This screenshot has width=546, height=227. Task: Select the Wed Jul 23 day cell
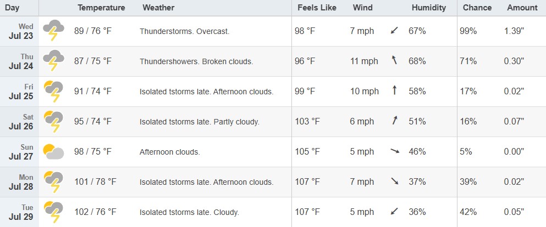click(19, 31)
